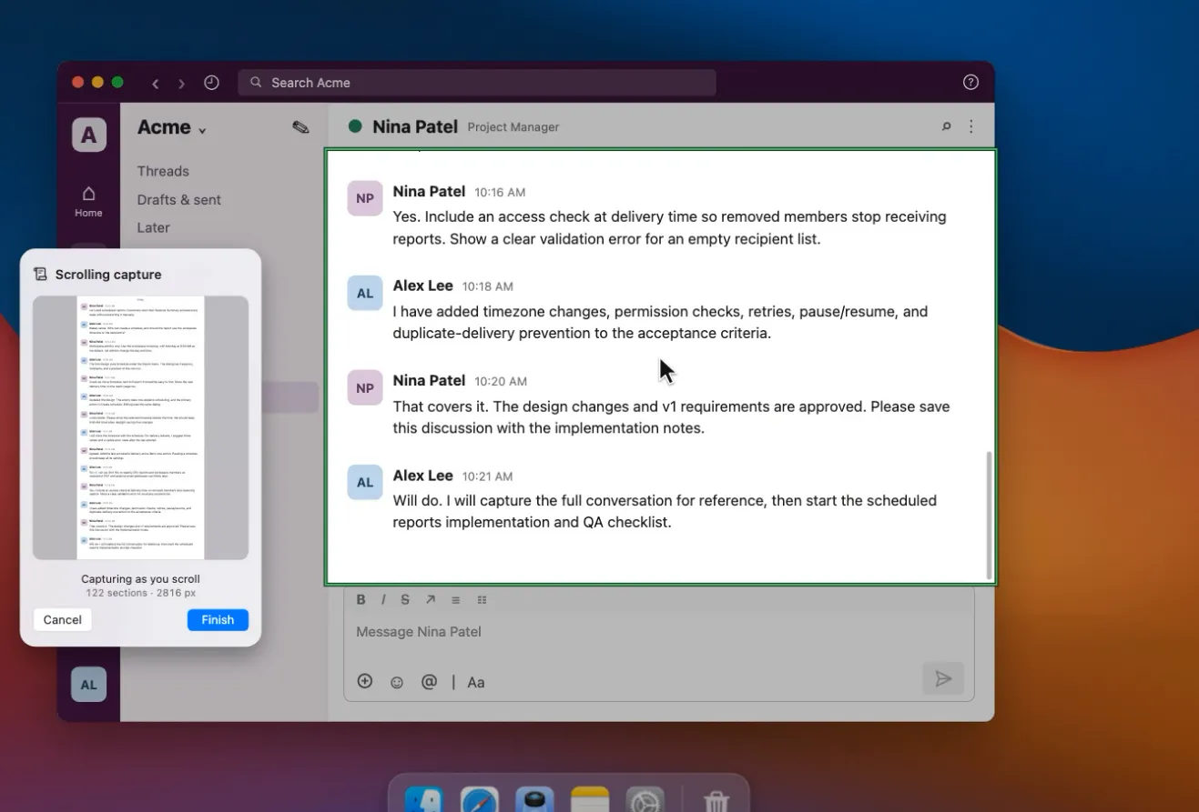Click the message starting 'Yes. Include an access check'
Image resolution: width=1199 pixels, height=812 pixels.
(x=669, y=228)
